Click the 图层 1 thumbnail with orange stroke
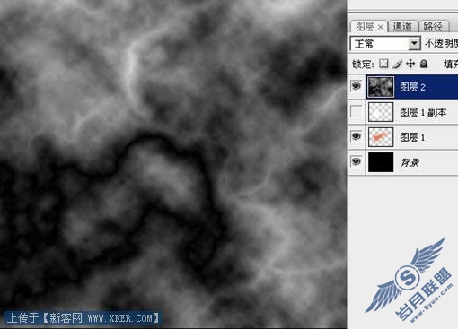Viewport: 458px width, 329px height. (x=381, y=137)
